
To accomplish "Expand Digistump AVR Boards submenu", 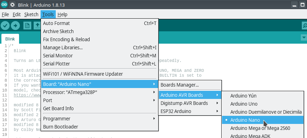I will (x=190, y=103).
